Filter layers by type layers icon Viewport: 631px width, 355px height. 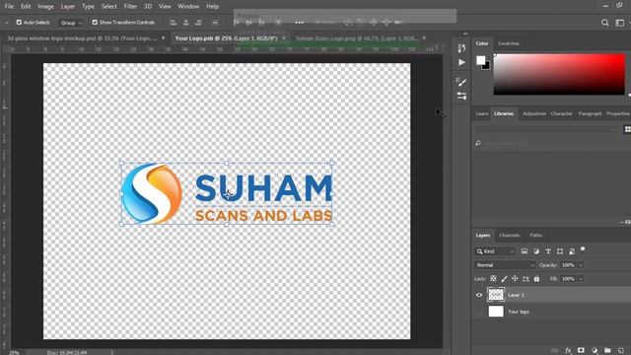(548, 251)
